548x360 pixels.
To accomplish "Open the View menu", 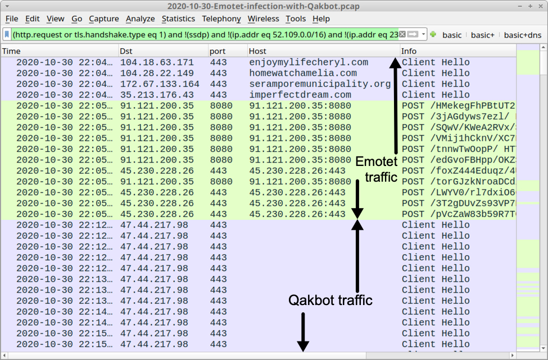I will coord(55,19).
